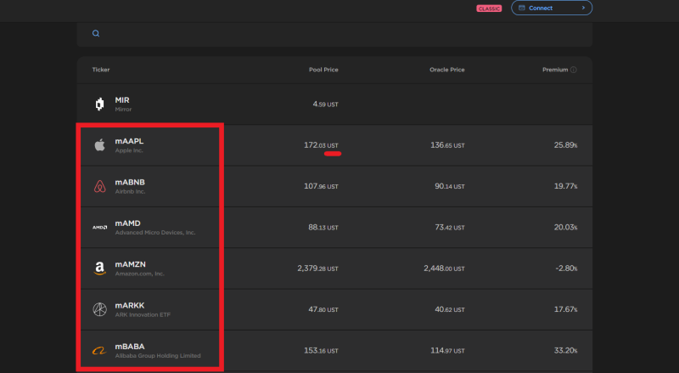The width and height of the screenshot is (679, 373).
Task: Click the Apple logo for mAAPL
Action: pos(99,144)
